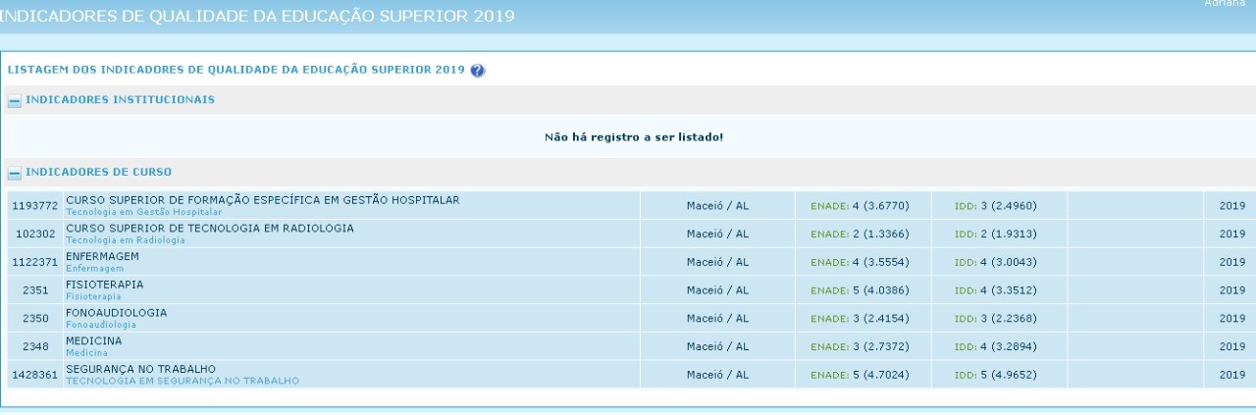The image size is (1256, 415).
Task: Collapse the Indicadores de Curso section
Action: [14, 173]
